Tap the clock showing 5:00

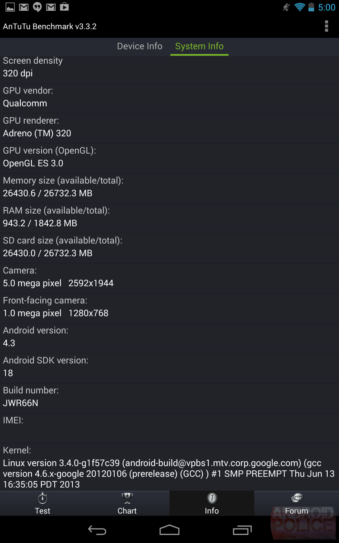[x=327, y=7]
